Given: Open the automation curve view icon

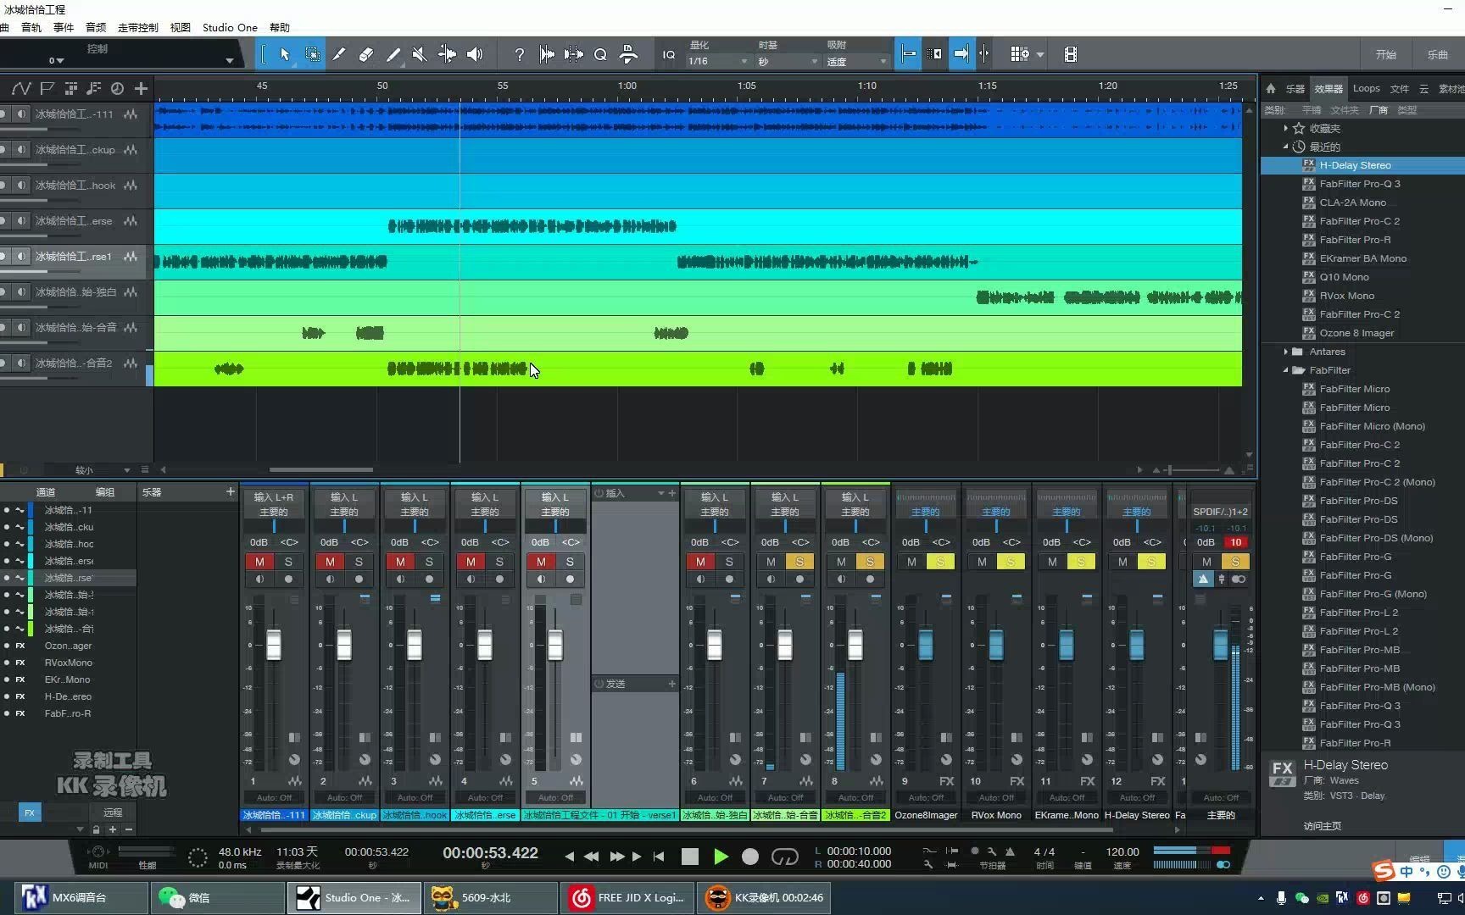Looking at the screenshot, I should tap(21, 88).
